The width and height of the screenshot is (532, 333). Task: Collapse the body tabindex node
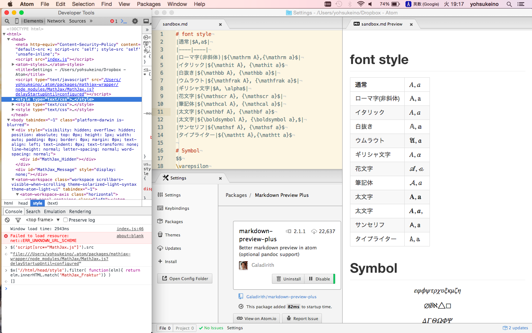[x=9, y=120]
